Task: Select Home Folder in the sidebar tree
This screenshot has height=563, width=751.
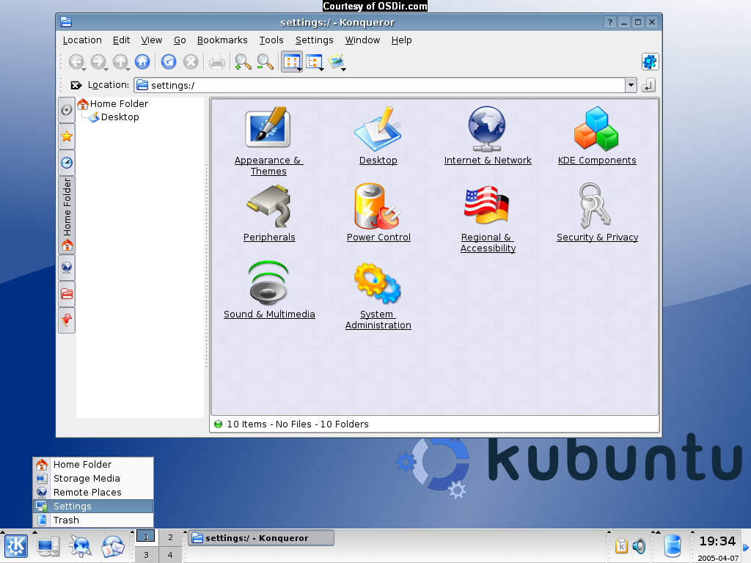Action: pos(113,104)
